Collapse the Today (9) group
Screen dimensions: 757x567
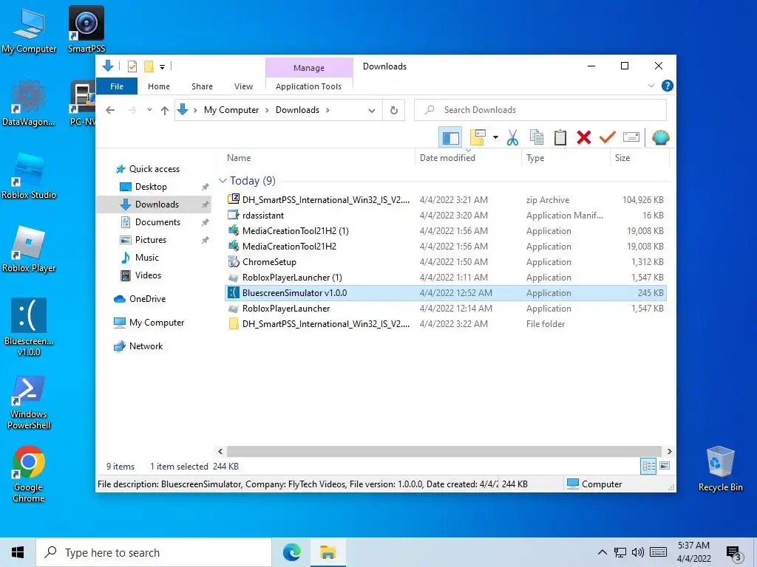click(223, 181)
